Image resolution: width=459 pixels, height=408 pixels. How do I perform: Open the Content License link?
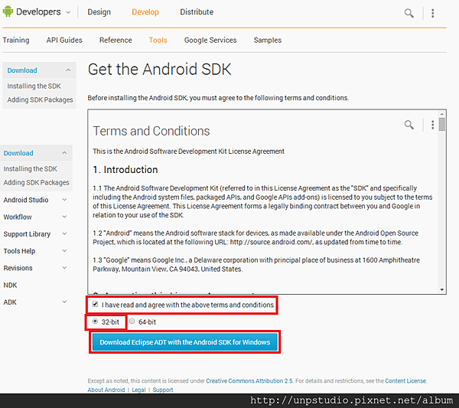405,380
